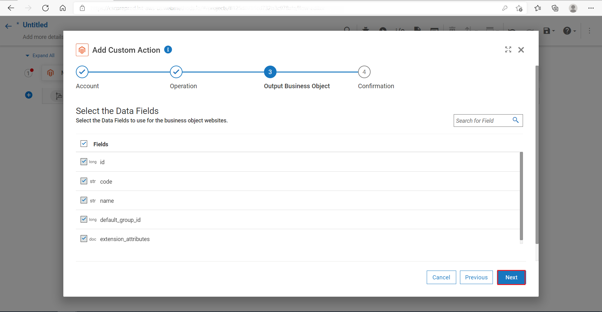The width and height of the screenshot is (602, 312).
Task: Click the browser forward arrow
Action: (x=28, y=8)
